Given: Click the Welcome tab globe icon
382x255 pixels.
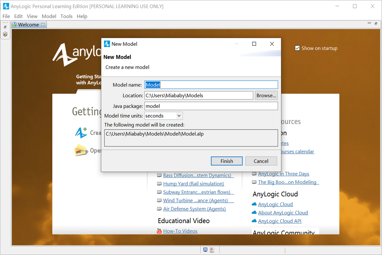Looking at the screenshot, I should 14,24.
